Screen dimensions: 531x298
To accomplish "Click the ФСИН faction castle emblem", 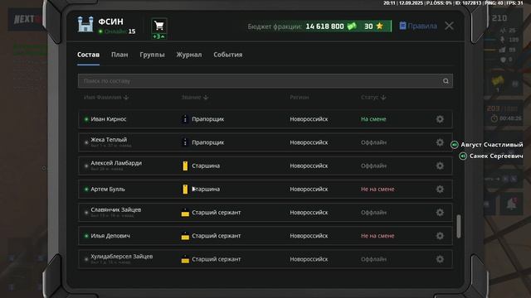I will pos(85,24).
